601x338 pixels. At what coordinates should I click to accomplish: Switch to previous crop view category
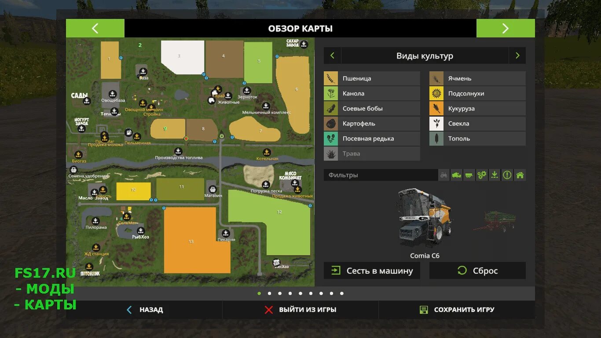coord(332,56)
